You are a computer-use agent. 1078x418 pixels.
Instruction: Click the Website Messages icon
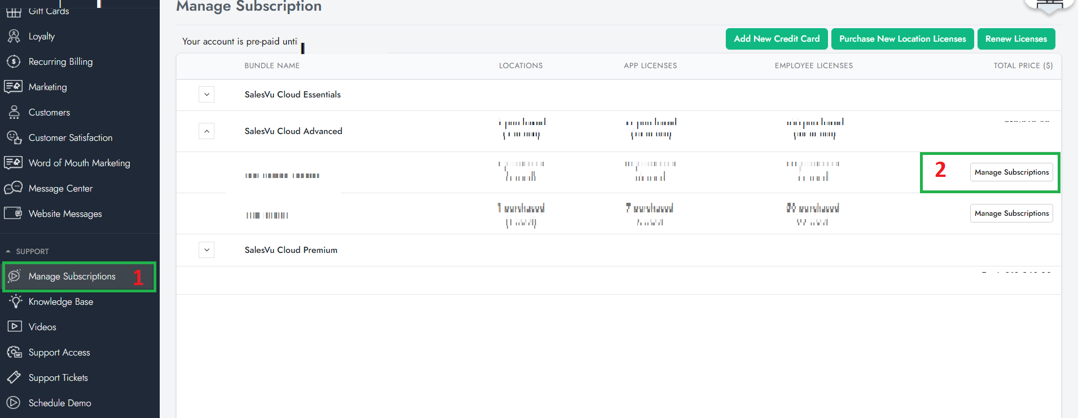pos(14,214)
